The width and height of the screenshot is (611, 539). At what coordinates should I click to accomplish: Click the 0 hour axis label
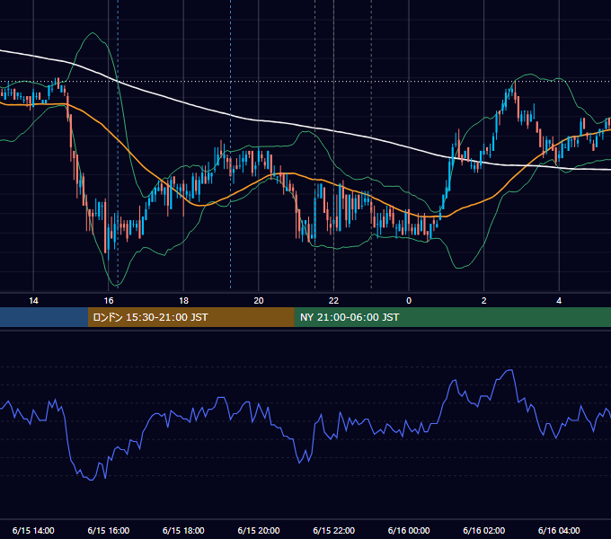pos(409,301)
